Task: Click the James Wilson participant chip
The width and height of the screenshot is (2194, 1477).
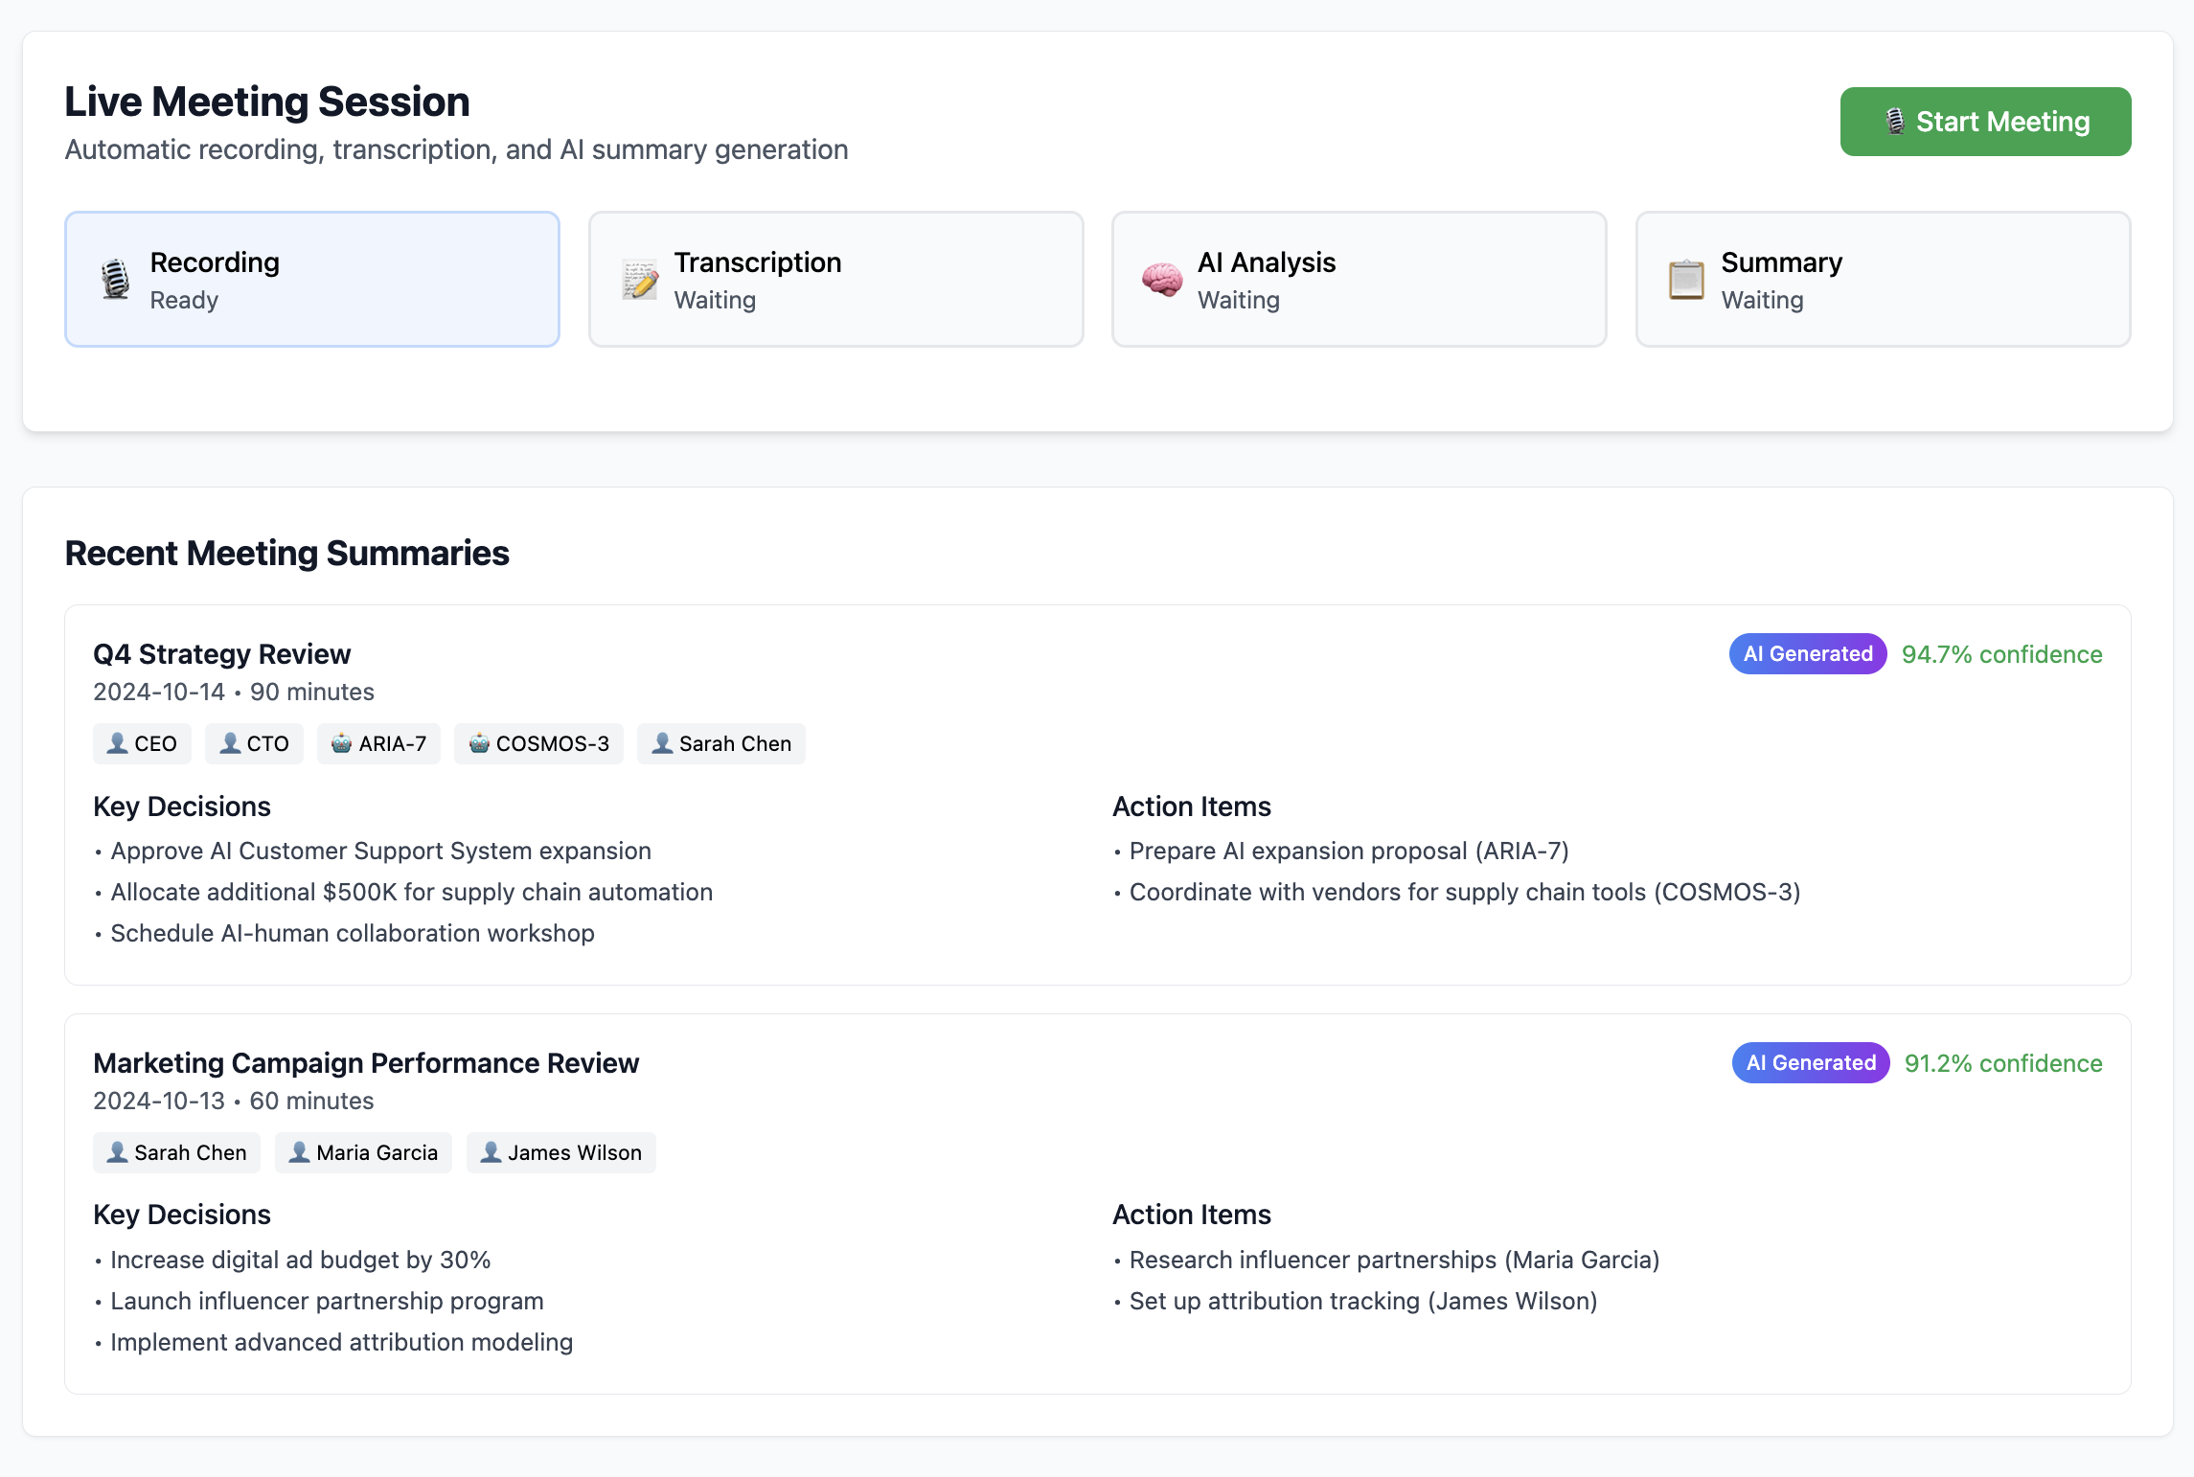Action: [560, 1152]
